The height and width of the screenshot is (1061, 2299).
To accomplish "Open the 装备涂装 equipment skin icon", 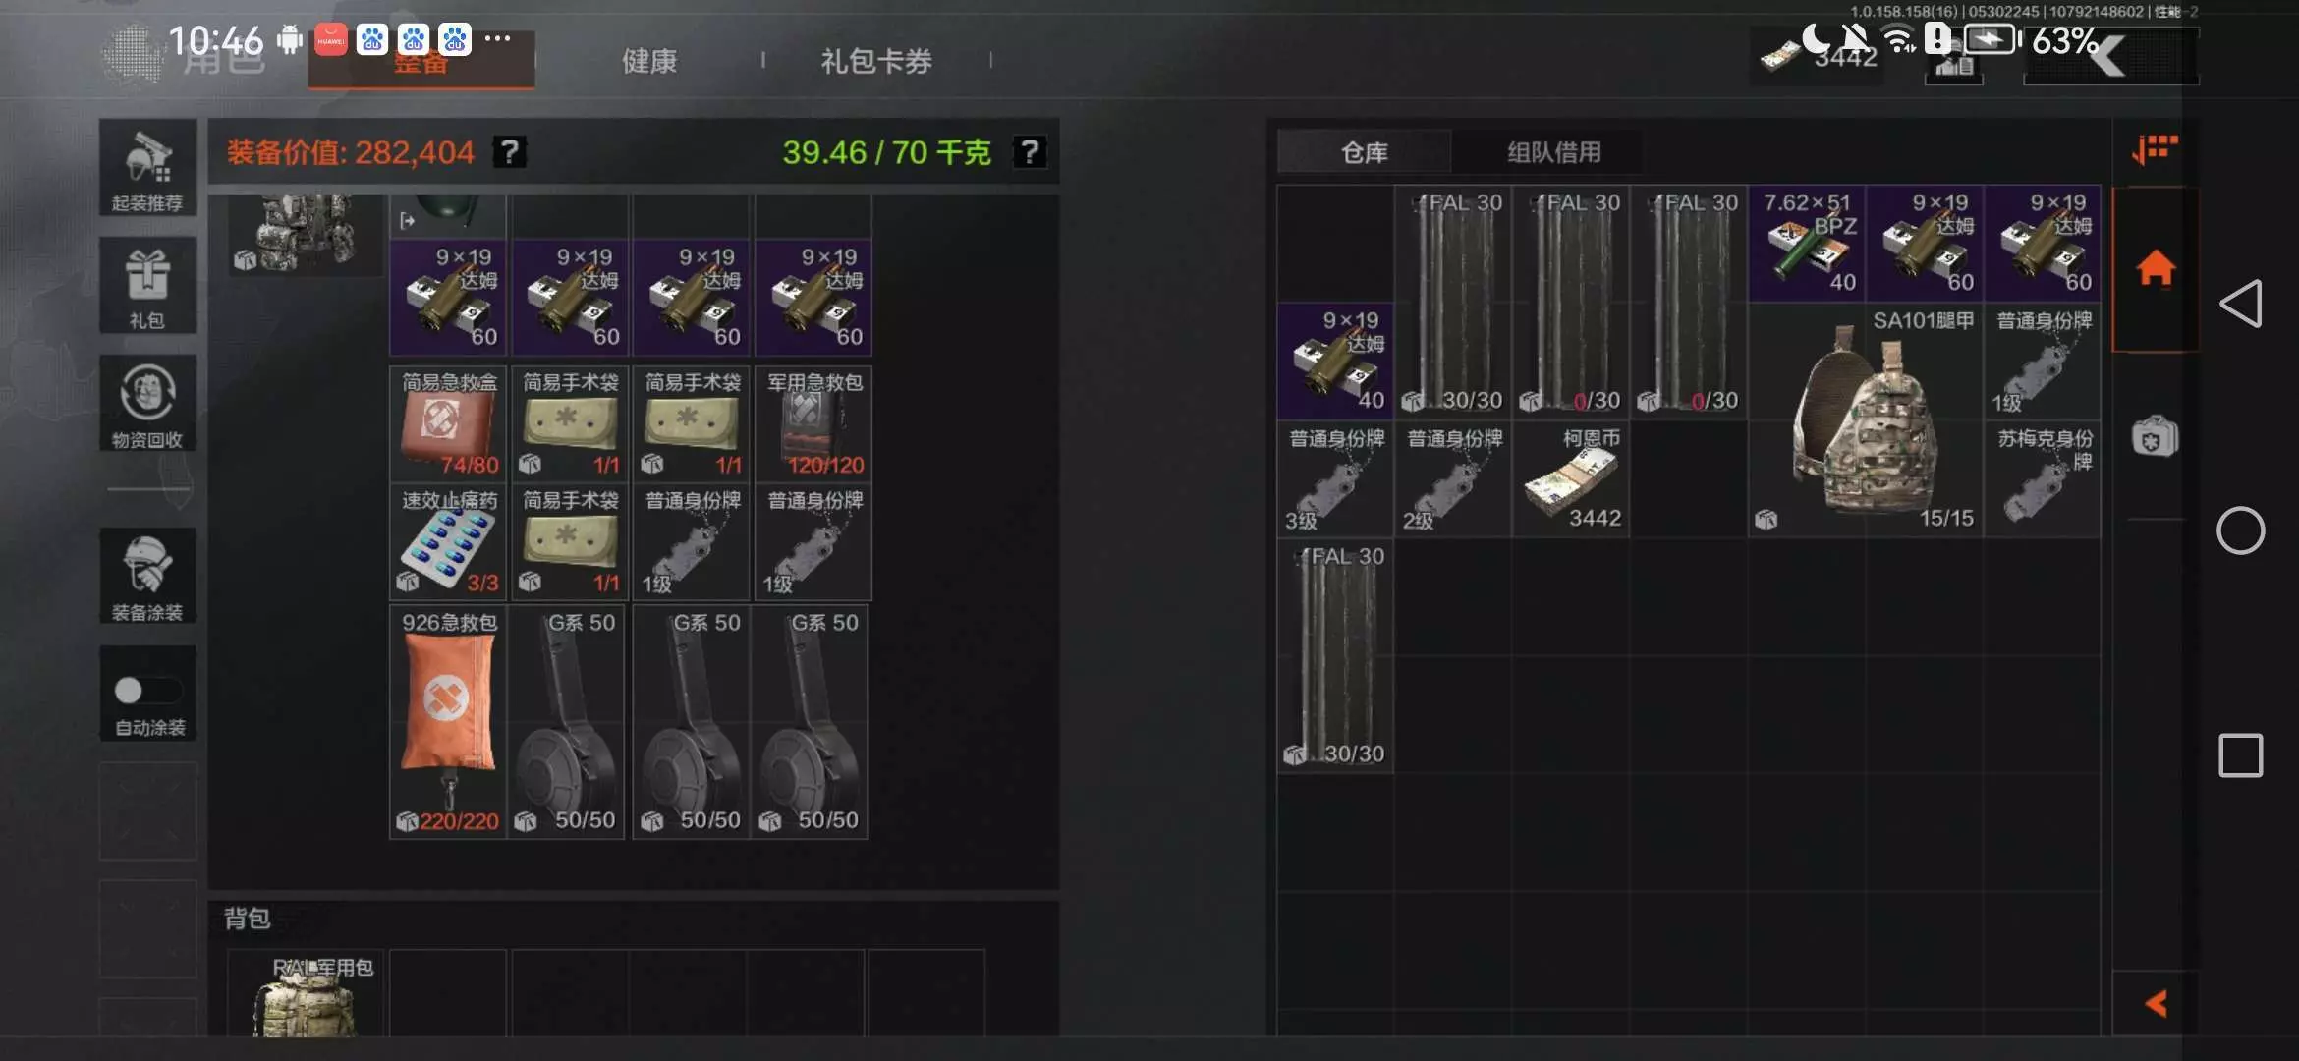I will tap(147, 576).
